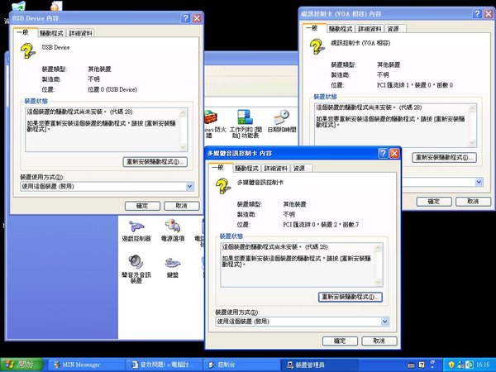Viewport: 496px width, 372px height.
Task: Click scroll up arrow in multimedia audio status box
Action: click(378, 248)
